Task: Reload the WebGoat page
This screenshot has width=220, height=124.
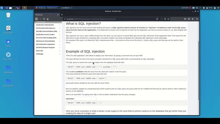Action: coord(44,19)
